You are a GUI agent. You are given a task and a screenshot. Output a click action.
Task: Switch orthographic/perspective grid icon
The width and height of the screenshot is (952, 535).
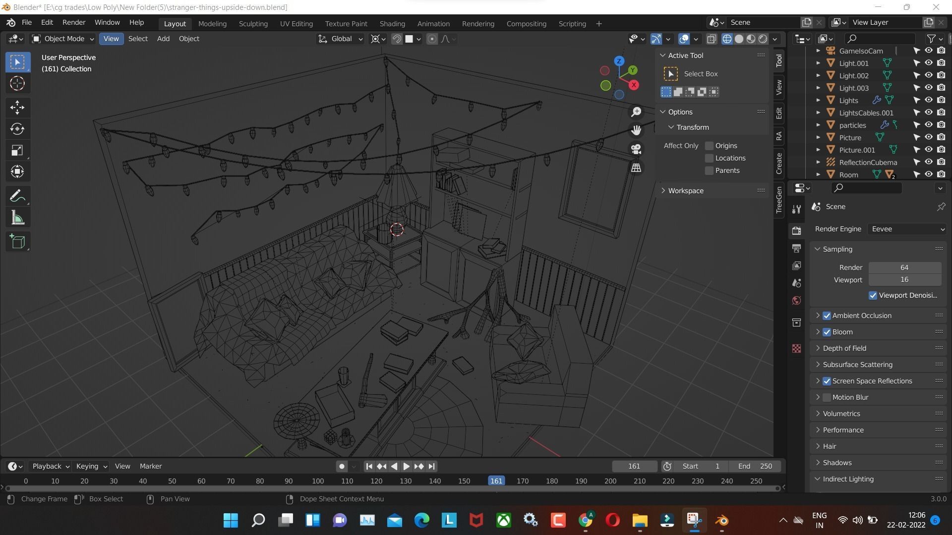[636, 167]
